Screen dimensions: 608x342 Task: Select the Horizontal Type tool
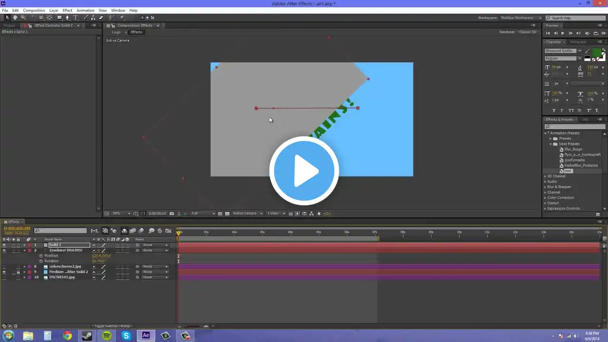click(75, 18)
